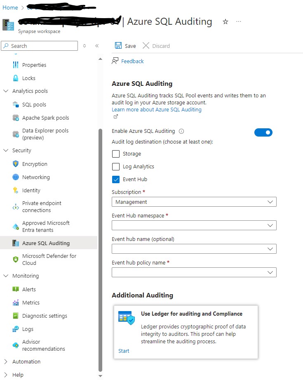Focus the sidebar Search field
The width and height of the screenshot is (303, 380).
click(40, 46)
